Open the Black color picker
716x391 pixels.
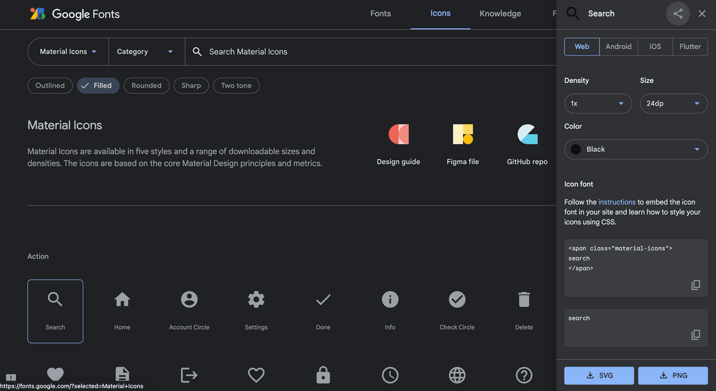(636, 150)
